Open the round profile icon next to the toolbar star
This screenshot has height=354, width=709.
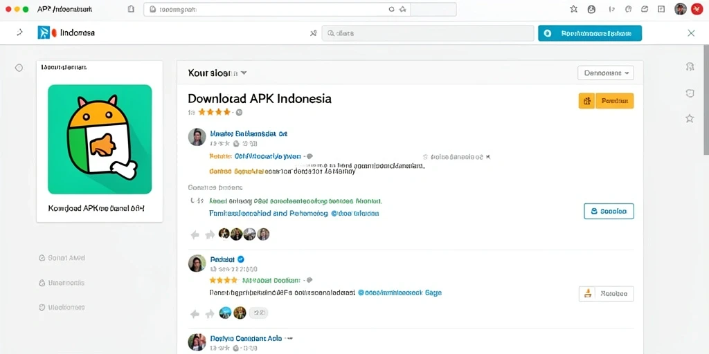(x=591, y=9)
